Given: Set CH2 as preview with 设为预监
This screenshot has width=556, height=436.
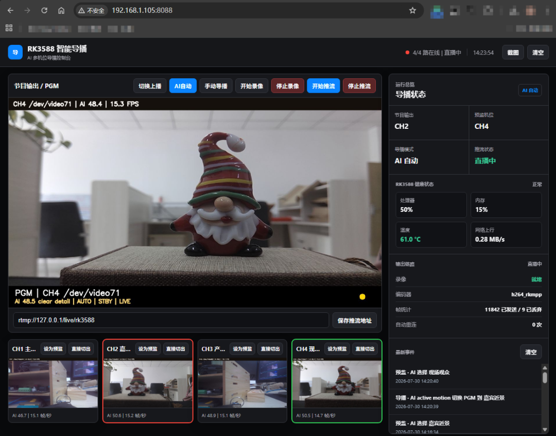Looking at the screenshot, I should 148,349.
